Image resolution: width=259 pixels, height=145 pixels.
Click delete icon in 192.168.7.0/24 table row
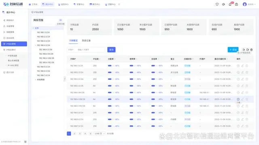coord(247,126)
